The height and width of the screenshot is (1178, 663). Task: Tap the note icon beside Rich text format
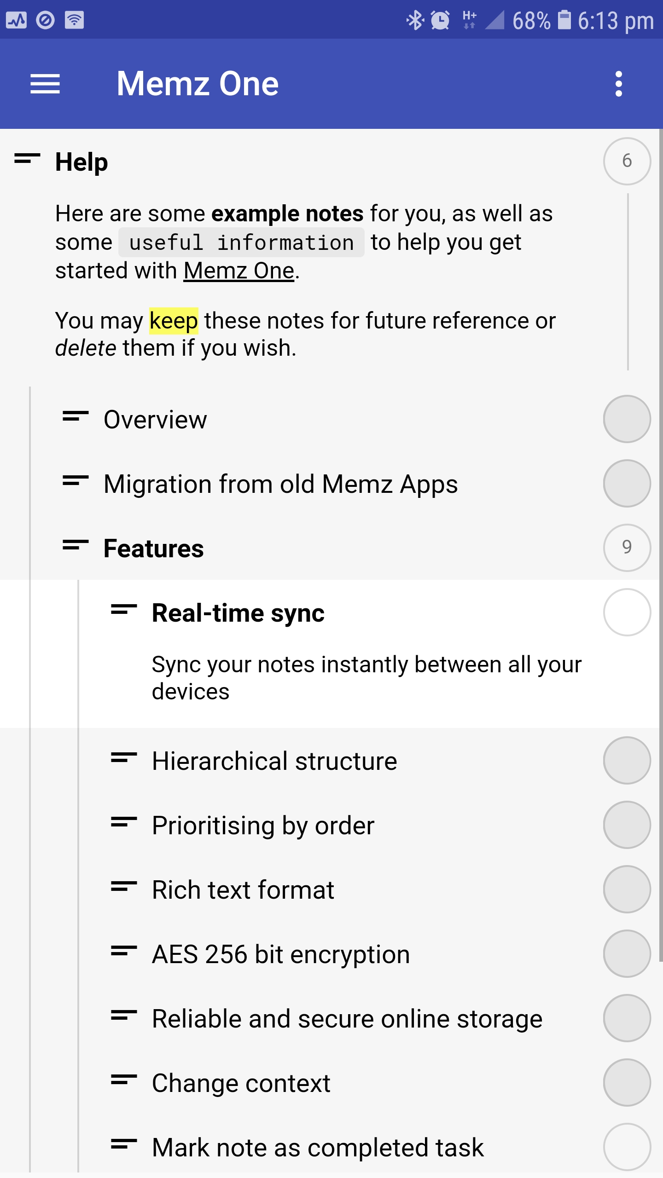tap(124, 887)
